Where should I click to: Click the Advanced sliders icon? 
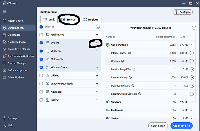click(x=47, y=92)
